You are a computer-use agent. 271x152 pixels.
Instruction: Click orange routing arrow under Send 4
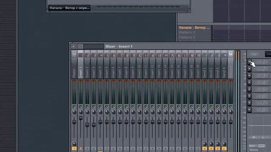click(224, 149)
